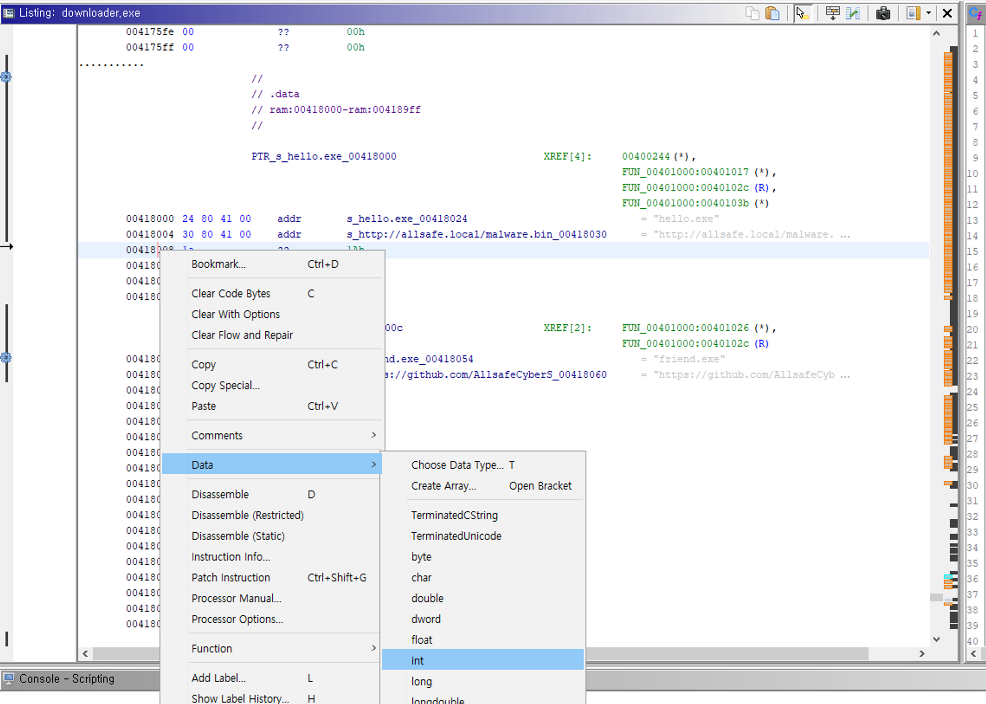
Task: Choose Disassemble (Static) entry
Action: click(x=272, y=536)
